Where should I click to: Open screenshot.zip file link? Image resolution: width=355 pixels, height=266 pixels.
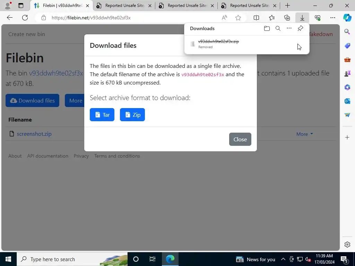(34, 134)
